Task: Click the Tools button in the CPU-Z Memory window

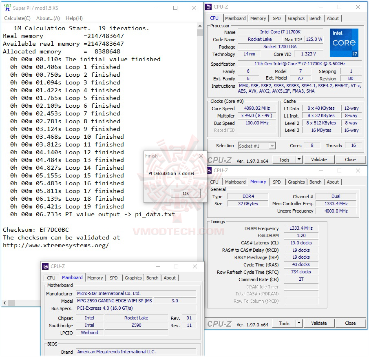Action: (284, 323)
